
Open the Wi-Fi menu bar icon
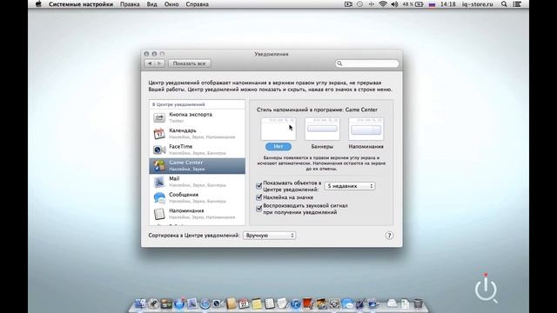(x=383, y=4)
